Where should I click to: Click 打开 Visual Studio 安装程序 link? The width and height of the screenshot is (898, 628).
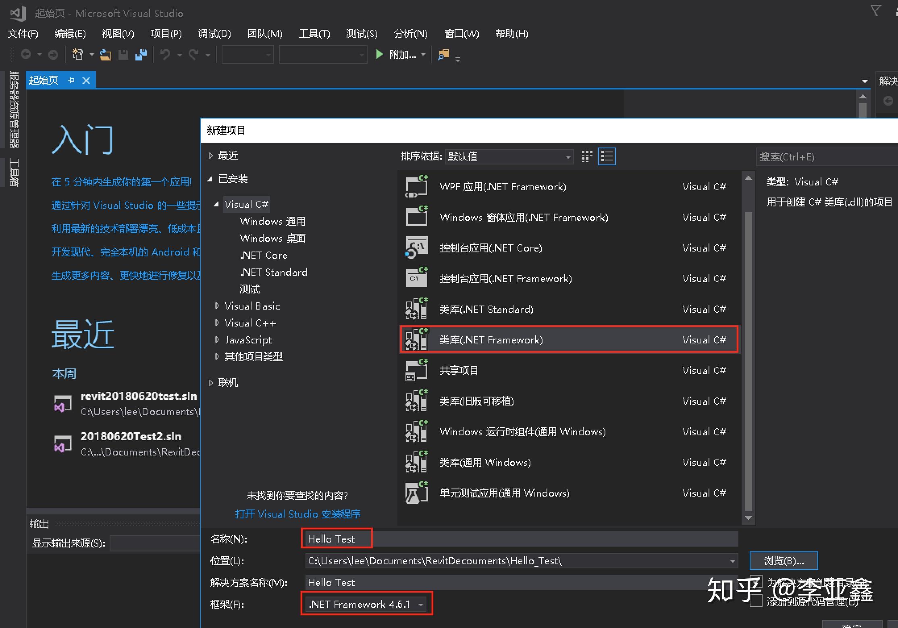pos(297,514)
